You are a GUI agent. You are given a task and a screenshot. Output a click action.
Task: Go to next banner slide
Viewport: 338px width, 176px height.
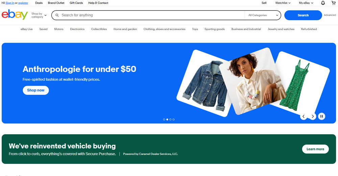(x=313, y=116)
